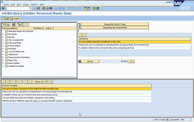The width and height of the screenshot is (194, 122).
Task: Click the Create New Session icon
Action: 85,8
